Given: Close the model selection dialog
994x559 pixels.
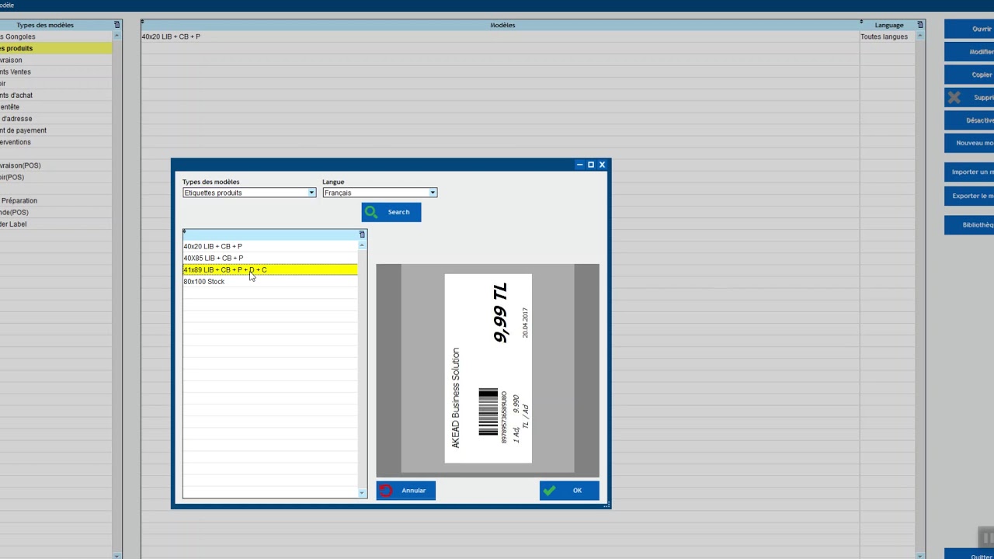Looking at the screenshot, I should click(602, 165).
